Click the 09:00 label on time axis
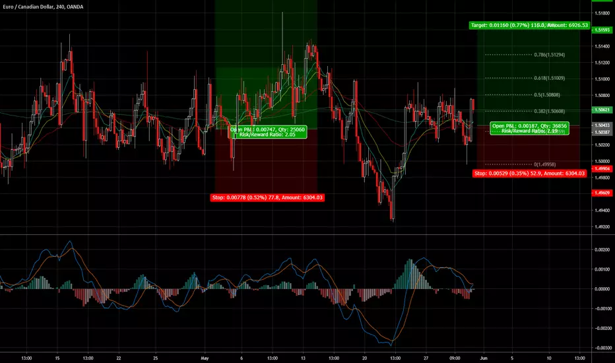The height and width of the screenshot is (363, 615). coord(455,358)
